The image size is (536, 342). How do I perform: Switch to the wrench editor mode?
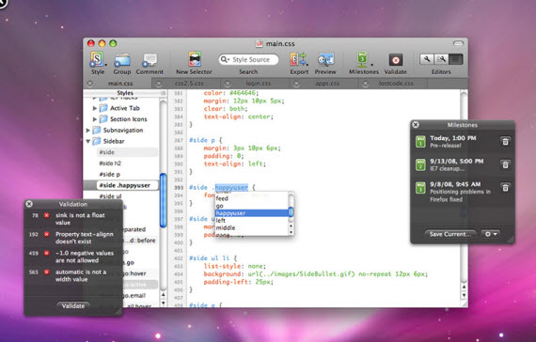point(427,59)
